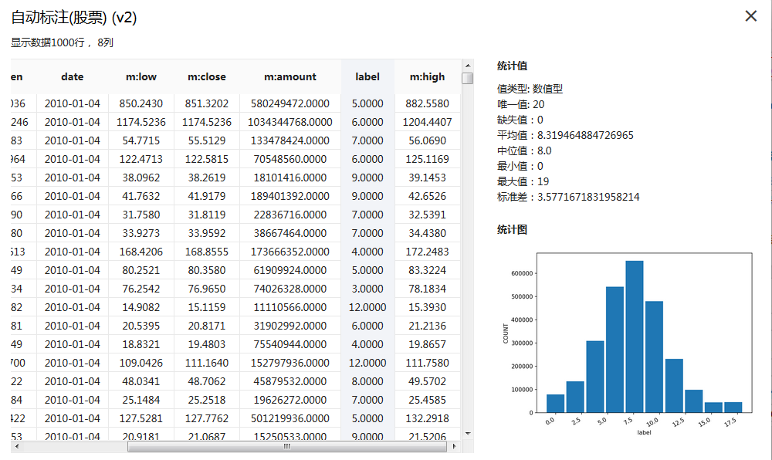This screenshot has width=772, height=460.
Task: Click the horizontal scrollbar thumb
Action: tap(287, 446)
